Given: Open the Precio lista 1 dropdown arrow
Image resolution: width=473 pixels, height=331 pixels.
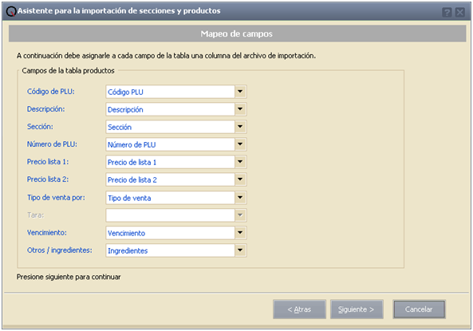Looking at the screenshot, I should click(240, 162).
